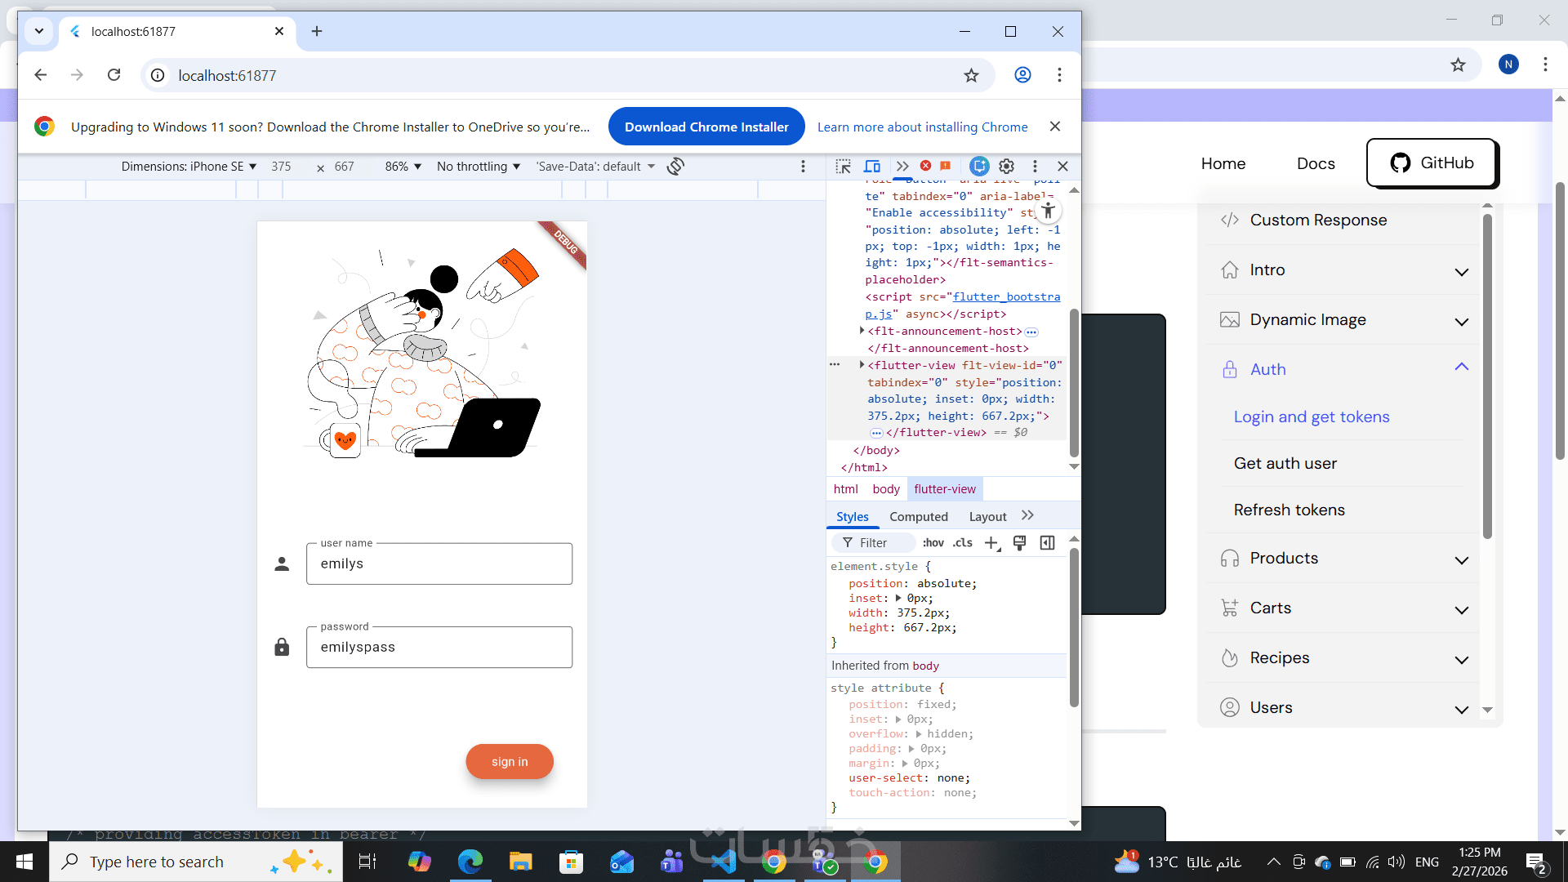Viewport: 1568px width, 882px height.
Task: Open the Dimensions iPhone SE dropdown
Action: click(189, 167)
